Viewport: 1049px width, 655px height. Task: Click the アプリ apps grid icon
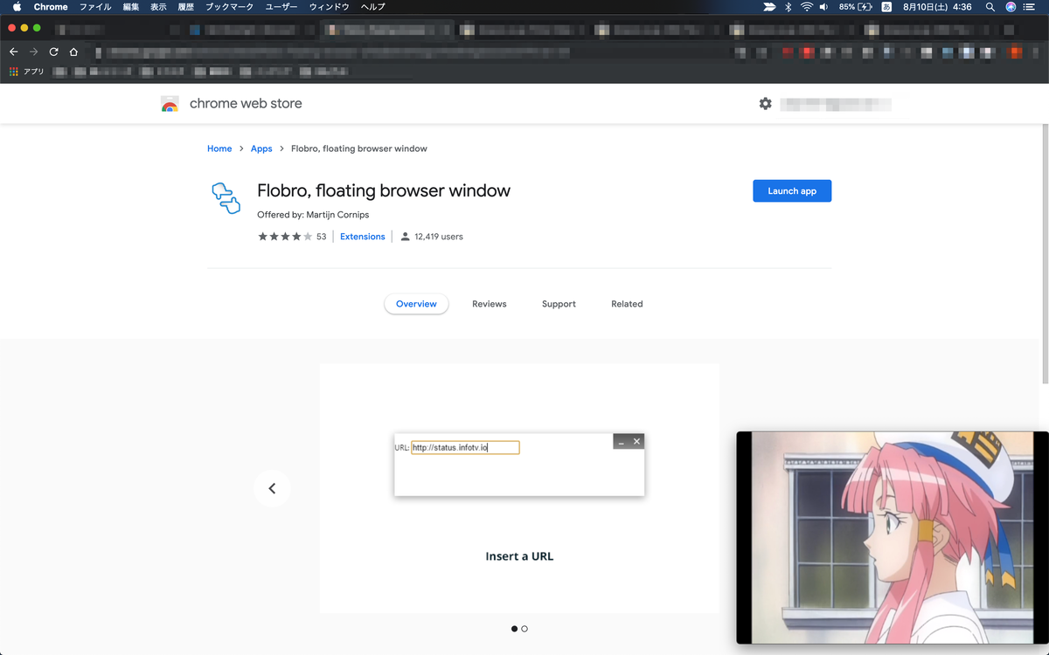(16, 71)
